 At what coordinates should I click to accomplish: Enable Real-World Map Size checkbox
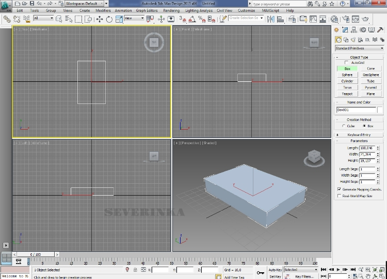pyautogui.click(x=339, y=196)
